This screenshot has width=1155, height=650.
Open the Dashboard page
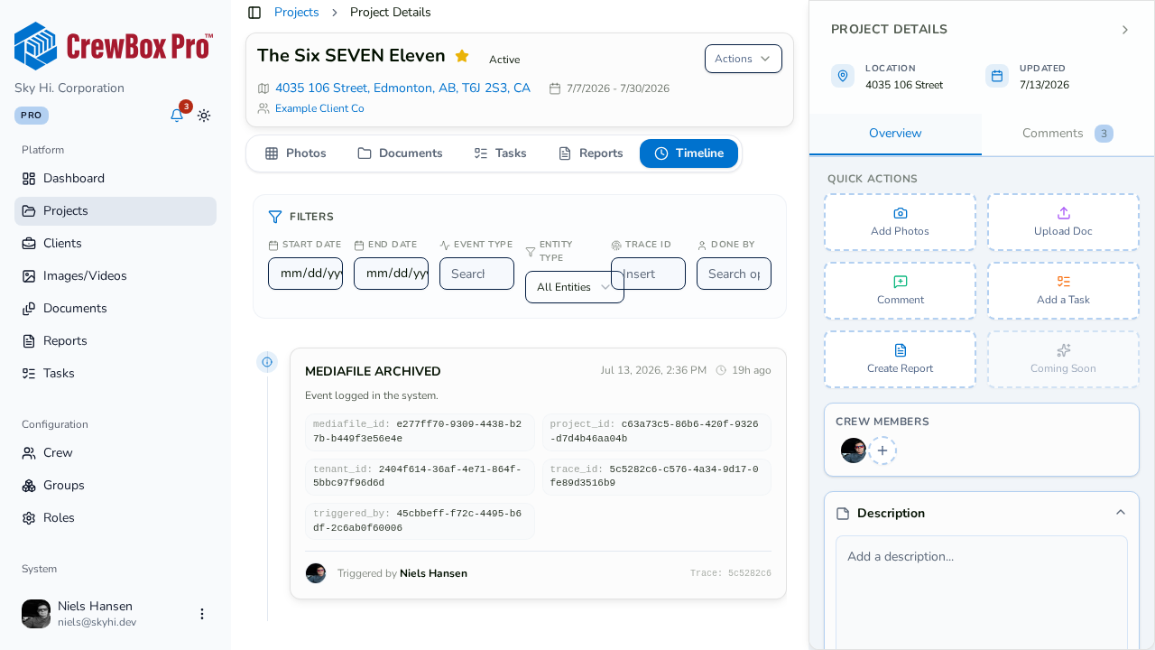(115, 179)
